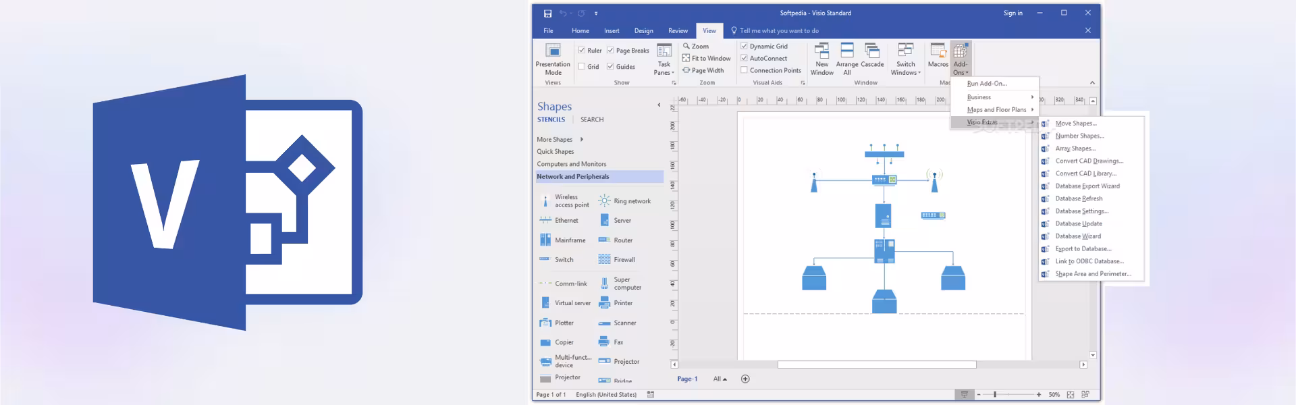Toggle the Guides checkbox
Screen dimensions: 1296x405
click(610, 66)
